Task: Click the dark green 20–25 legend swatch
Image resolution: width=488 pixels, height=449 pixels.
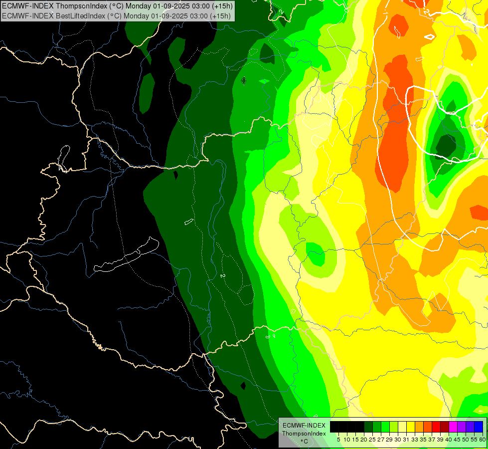Action: [x=368, y=427]
